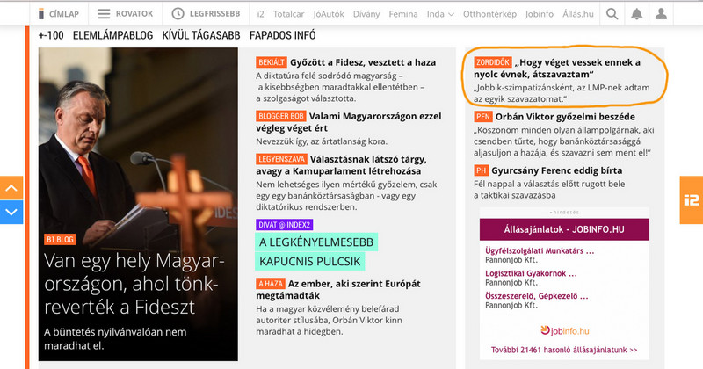
Task: Click the ZORDIDŐK tag
Action: pyautogui.click(x=493, y=62)
